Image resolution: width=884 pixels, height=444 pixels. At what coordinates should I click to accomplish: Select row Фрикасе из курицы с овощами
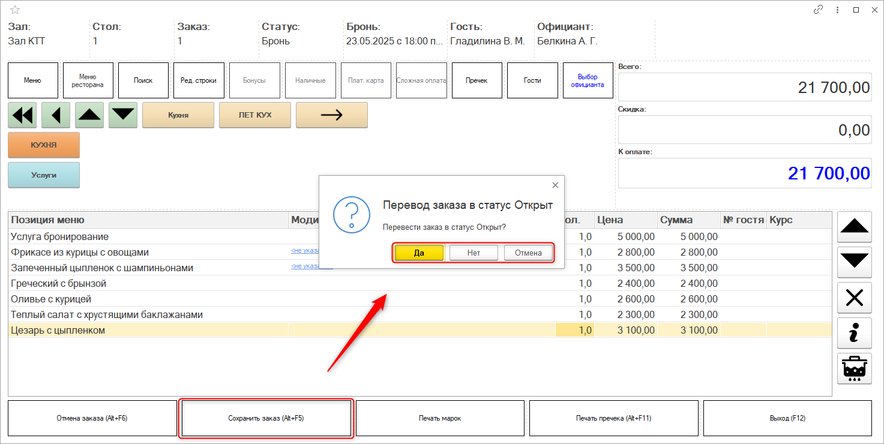click(420, 252)
